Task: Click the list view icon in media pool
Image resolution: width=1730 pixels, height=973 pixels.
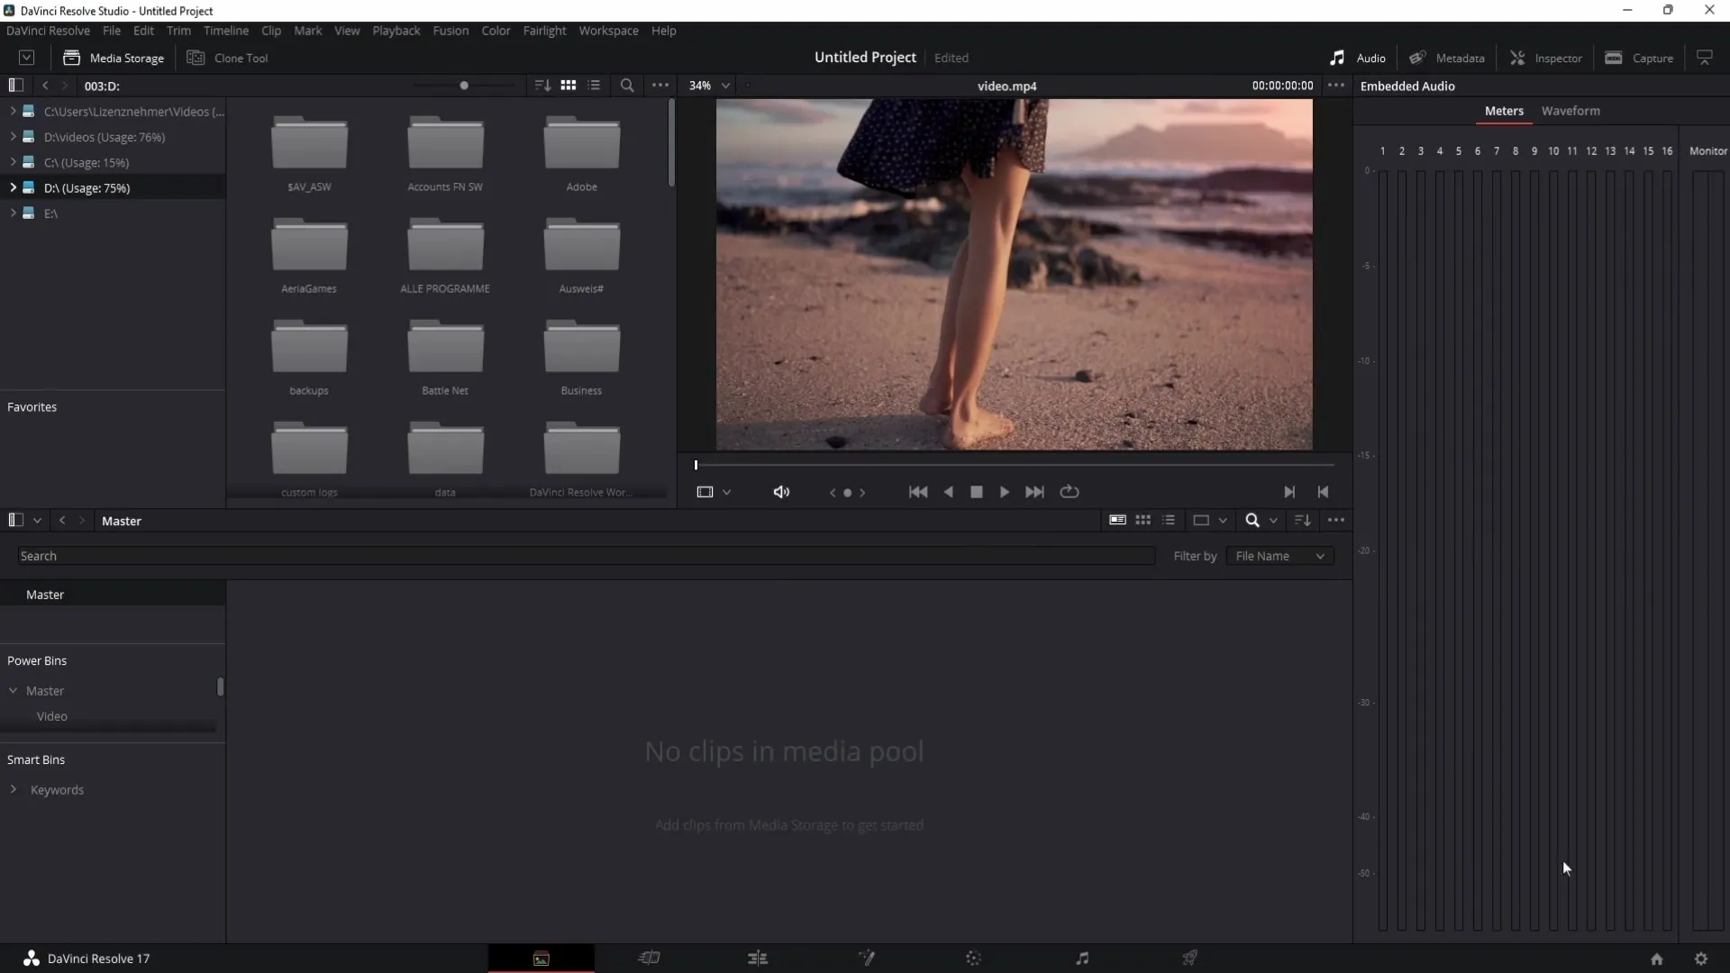Action: coord(1170,519)
